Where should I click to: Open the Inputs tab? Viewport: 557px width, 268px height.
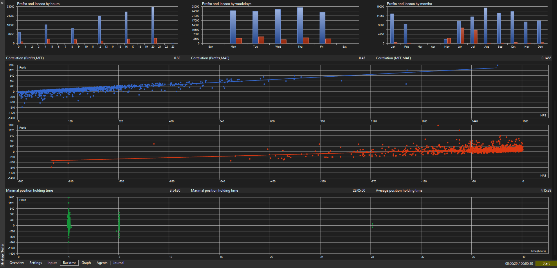(52, 263)
